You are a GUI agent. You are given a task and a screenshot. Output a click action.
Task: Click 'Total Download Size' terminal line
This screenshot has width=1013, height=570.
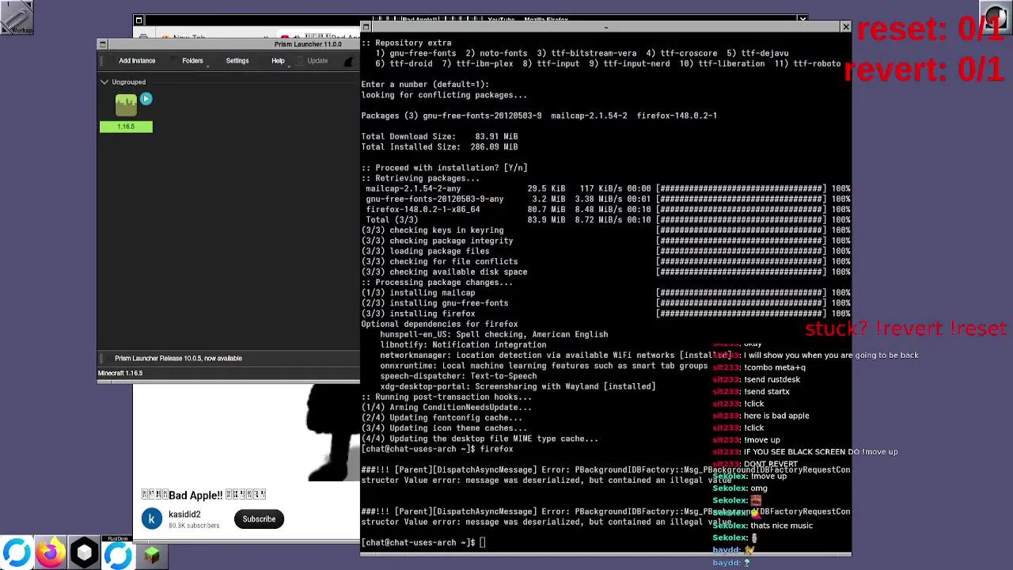(x=439, y=137)
